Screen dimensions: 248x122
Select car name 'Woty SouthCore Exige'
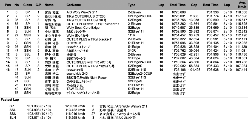[83, 28]
